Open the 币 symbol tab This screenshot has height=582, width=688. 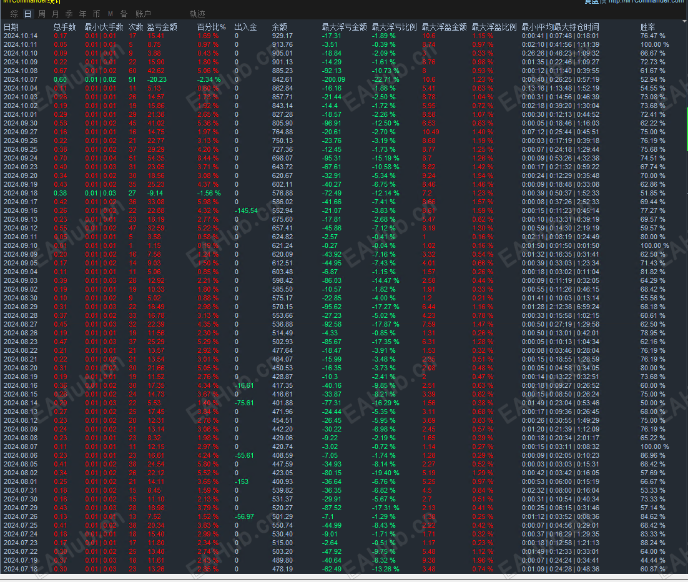tap(96, 14)
